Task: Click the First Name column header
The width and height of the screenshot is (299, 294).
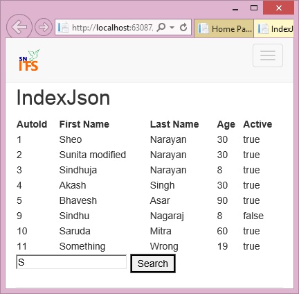Action: click(x=84, y=124)
